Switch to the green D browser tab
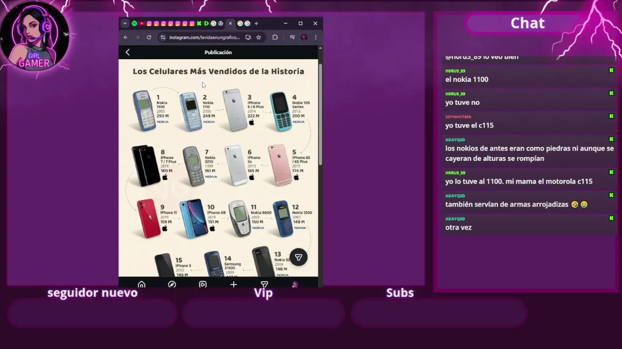Screen dimensions: 622x349 click(x=207, y=23)
